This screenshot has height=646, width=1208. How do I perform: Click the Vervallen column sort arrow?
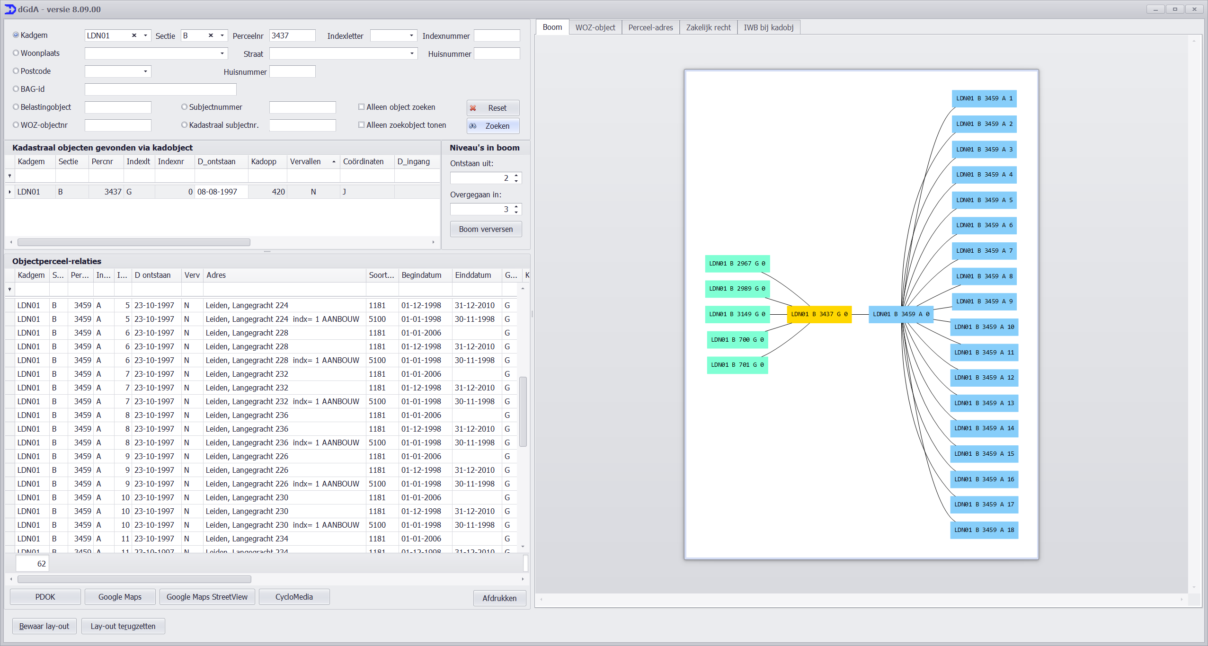(x=334, y=162)
